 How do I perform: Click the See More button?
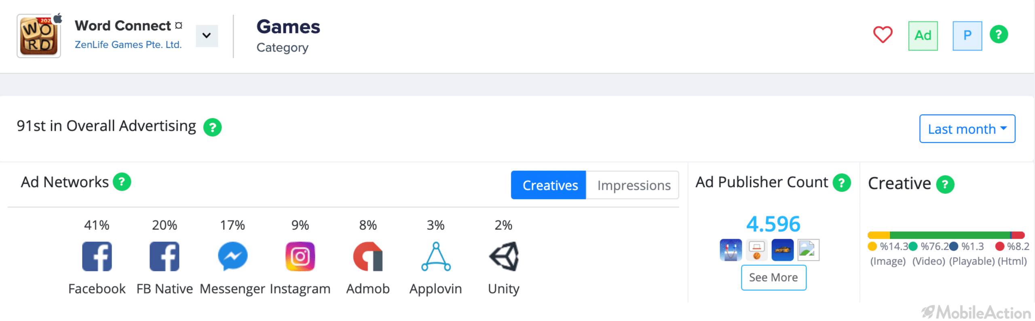tap(773, 277)
